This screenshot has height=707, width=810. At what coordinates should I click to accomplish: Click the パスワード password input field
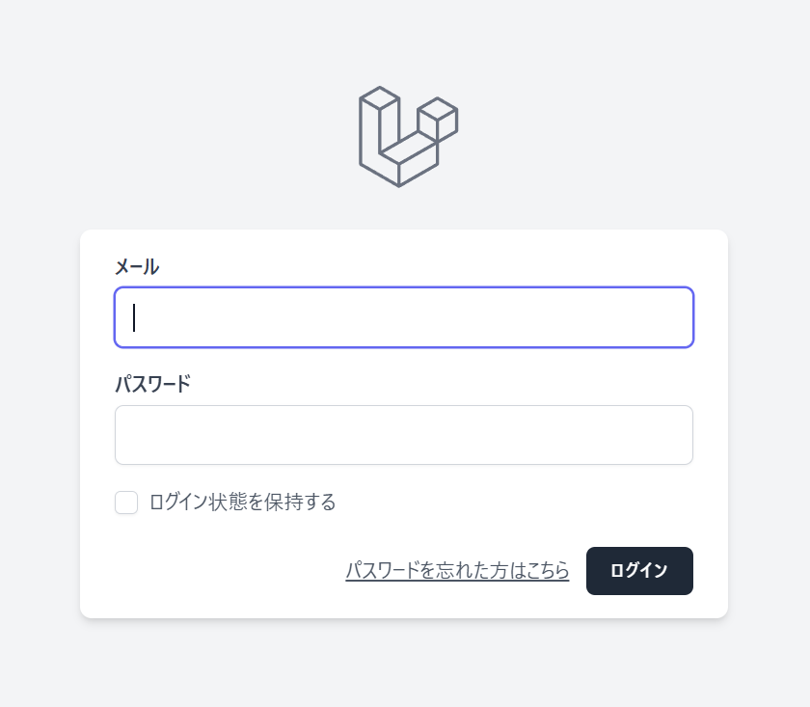tap(403, 435)
